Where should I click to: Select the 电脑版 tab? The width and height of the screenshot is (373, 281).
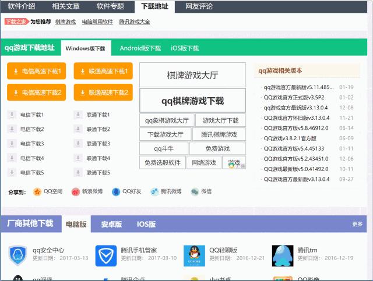[76, 224]
